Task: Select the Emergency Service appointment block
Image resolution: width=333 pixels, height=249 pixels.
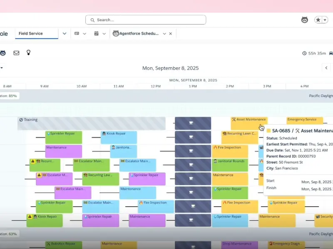Action: click(304, 120)
